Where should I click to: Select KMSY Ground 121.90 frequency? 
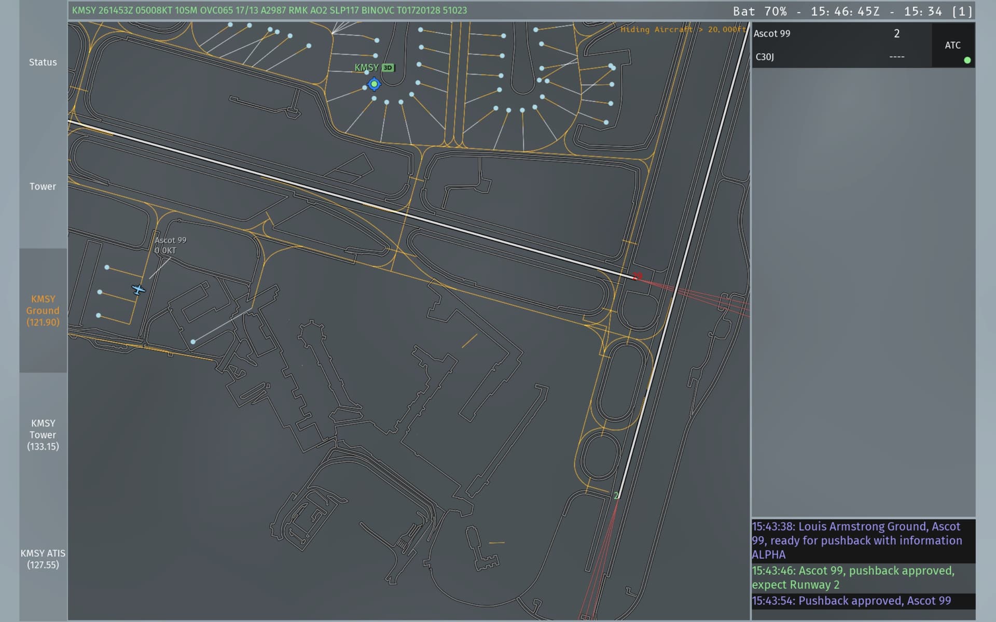pos(43,310)
